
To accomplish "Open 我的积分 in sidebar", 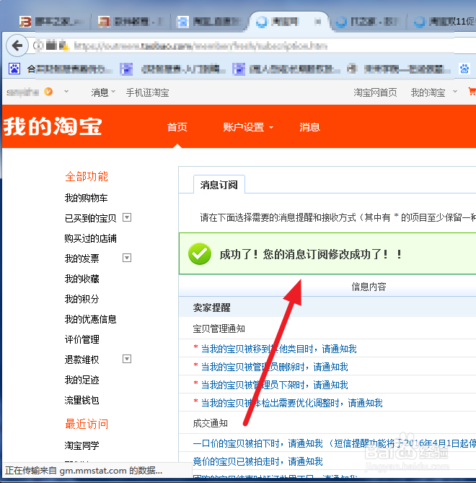I will (81, 299).
